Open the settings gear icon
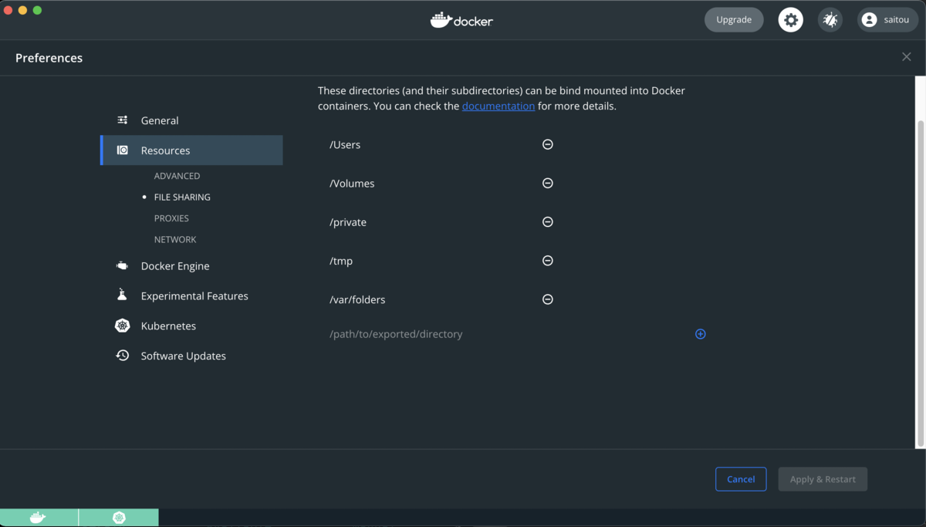 (790, 20)
